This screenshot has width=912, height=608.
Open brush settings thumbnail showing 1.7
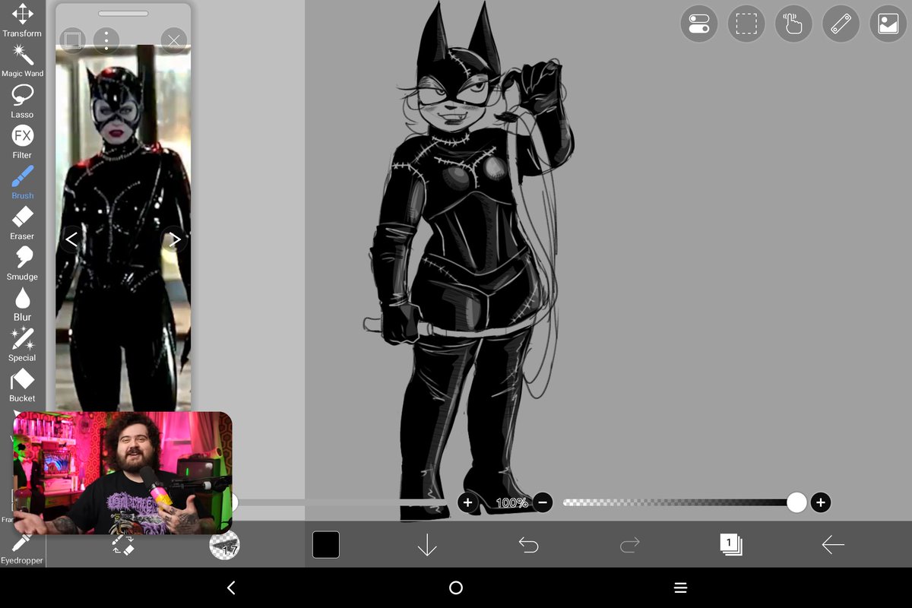[224, 544]
